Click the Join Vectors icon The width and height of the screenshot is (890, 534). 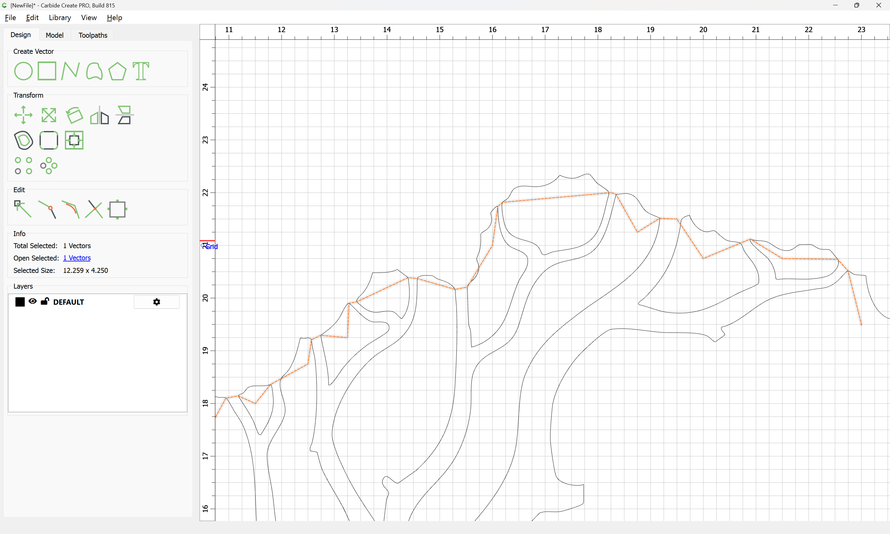pyautogui.click(x=47, y=210)
